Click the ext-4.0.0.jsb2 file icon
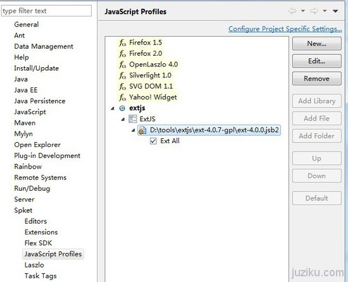Viewport: 348px width, 282px height. [142, 130]
